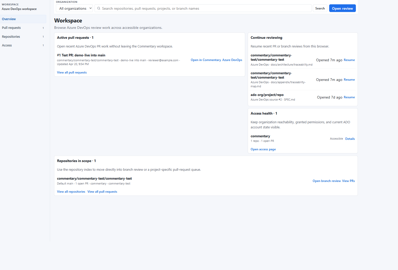
Task: Click the search magnifier icon
Action: tap(98, 8)
